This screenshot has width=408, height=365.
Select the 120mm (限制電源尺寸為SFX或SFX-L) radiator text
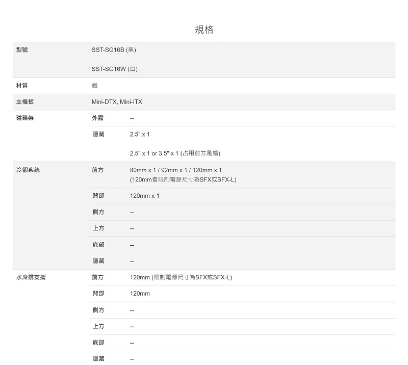pos(181,277)
